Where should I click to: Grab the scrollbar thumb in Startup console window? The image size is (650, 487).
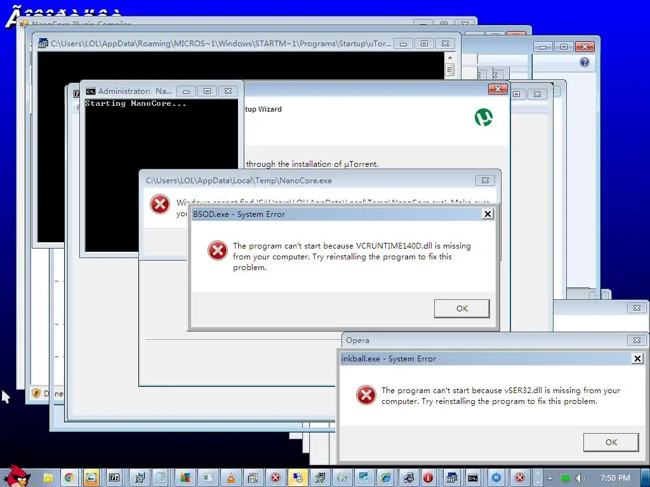450,69
